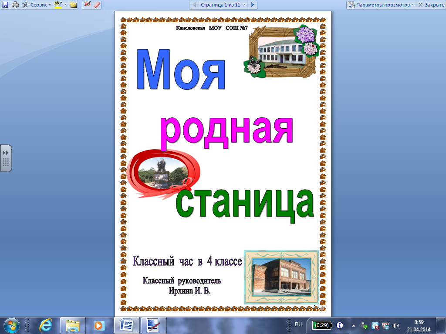Screen dimensions: 446x334
Task: Open the Страница 1 из 11 page navigator
Action: 223,4
